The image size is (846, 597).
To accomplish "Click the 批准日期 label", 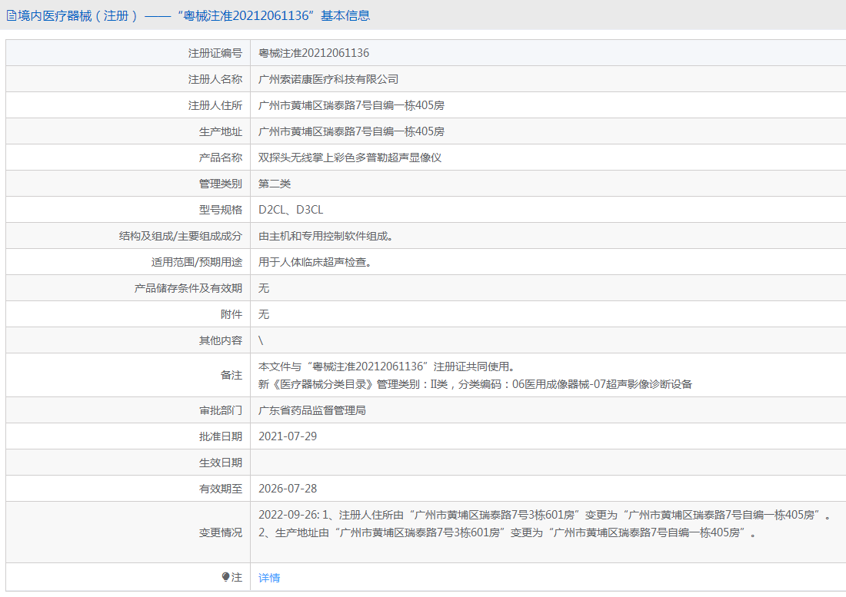I will tap(220, 436).
